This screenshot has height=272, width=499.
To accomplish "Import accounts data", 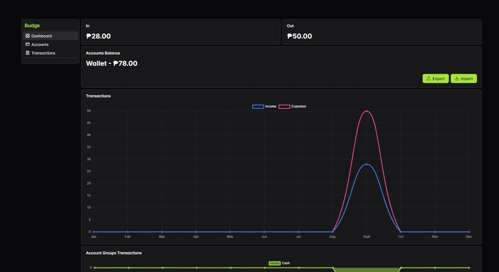I will [x=464, y=78].
